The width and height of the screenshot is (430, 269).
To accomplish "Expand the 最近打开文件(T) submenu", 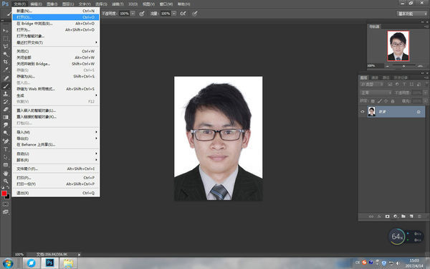I will tap(56, 42).
